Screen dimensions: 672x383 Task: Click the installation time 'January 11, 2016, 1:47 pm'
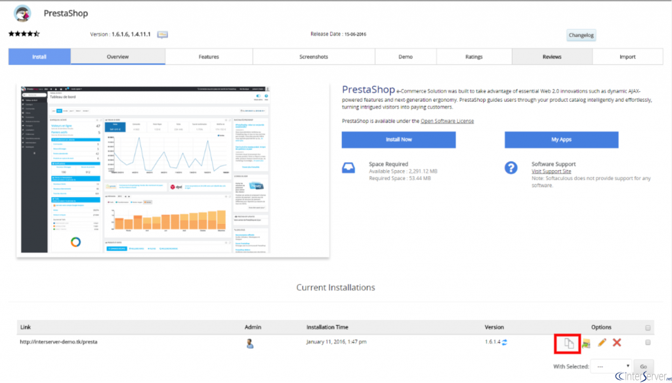point(337,342)
